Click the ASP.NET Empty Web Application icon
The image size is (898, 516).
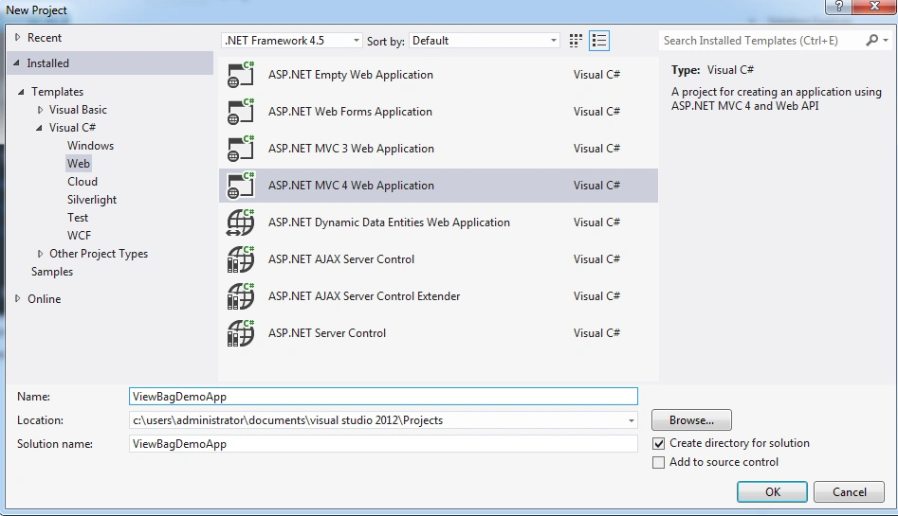click(241, 75)
